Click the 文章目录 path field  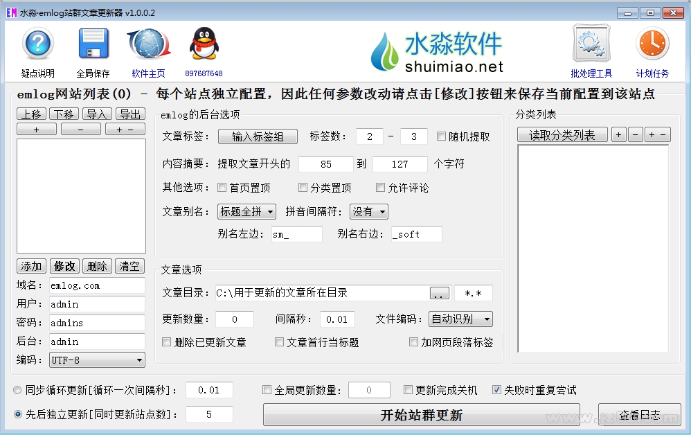(x=322, y=293)
